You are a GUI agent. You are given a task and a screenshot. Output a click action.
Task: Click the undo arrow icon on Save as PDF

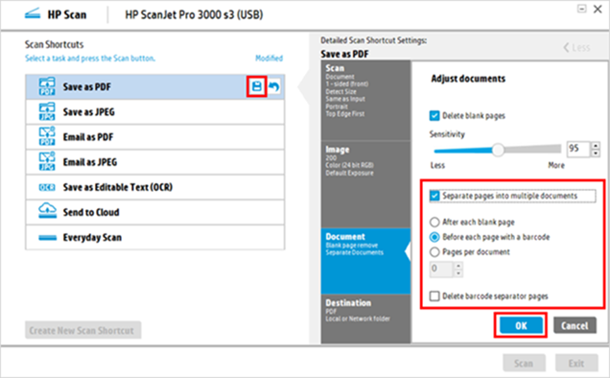coord(274,86)
